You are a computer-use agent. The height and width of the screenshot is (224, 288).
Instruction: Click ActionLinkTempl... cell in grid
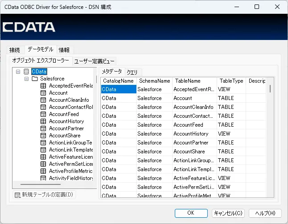pyautogui.click(x=194, y=169)
